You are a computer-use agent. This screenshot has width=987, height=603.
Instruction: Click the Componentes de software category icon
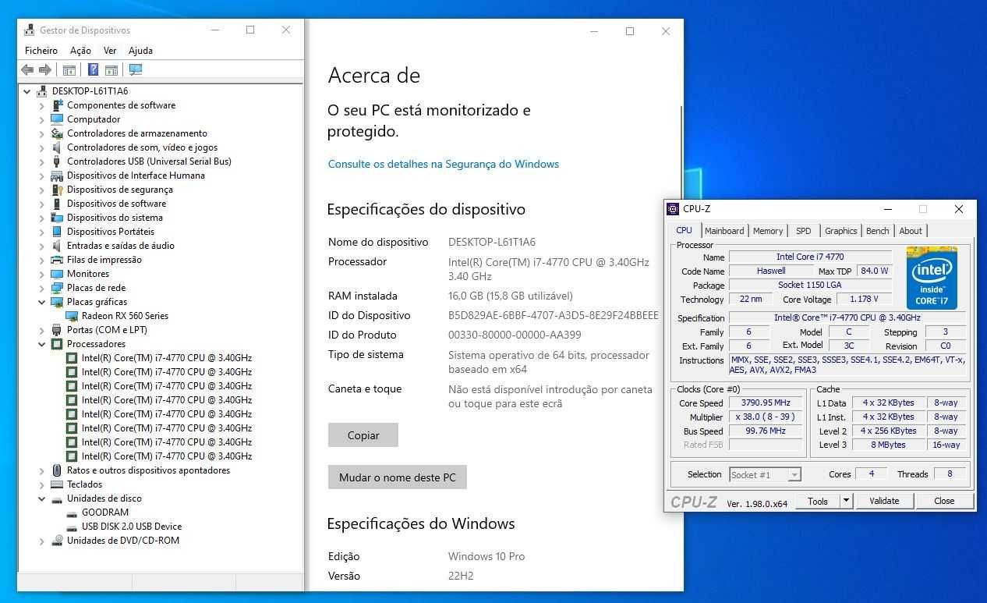(57, 105)
